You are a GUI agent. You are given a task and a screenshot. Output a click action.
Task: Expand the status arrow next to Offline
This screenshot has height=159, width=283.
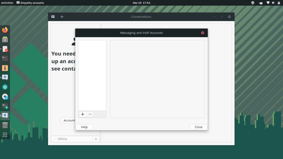click(x=96, y=139)
